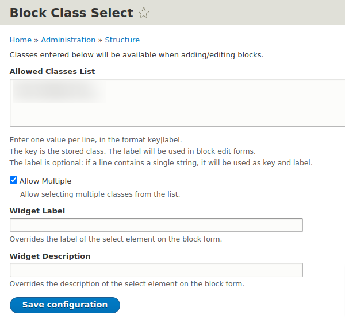Uncheck the Allow Multiple checkbox
Screen dimensions: 345x327
coord(13,180)
